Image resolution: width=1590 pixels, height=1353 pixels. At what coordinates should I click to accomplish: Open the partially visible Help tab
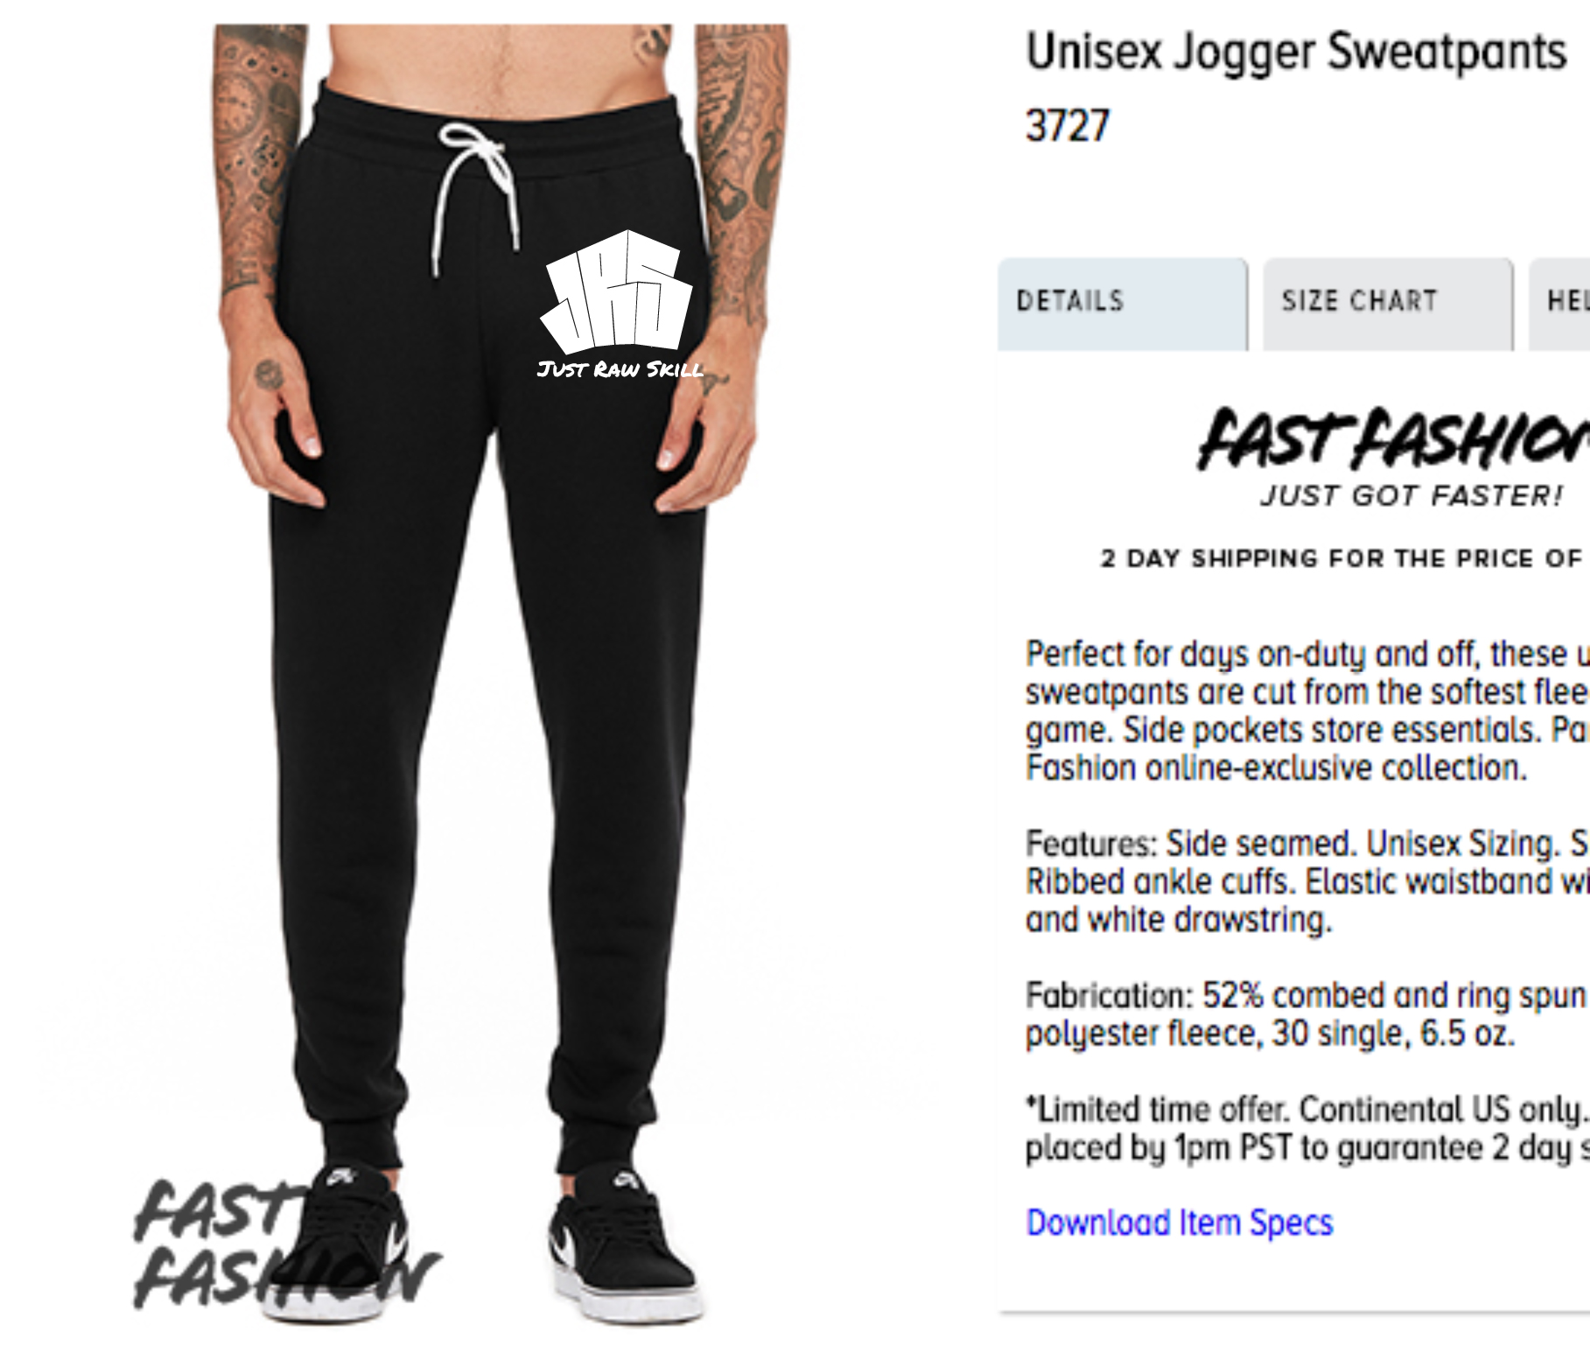1560,304
